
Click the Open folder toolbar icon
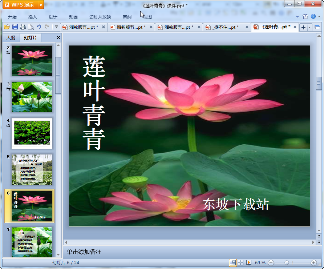click(7, 27)
